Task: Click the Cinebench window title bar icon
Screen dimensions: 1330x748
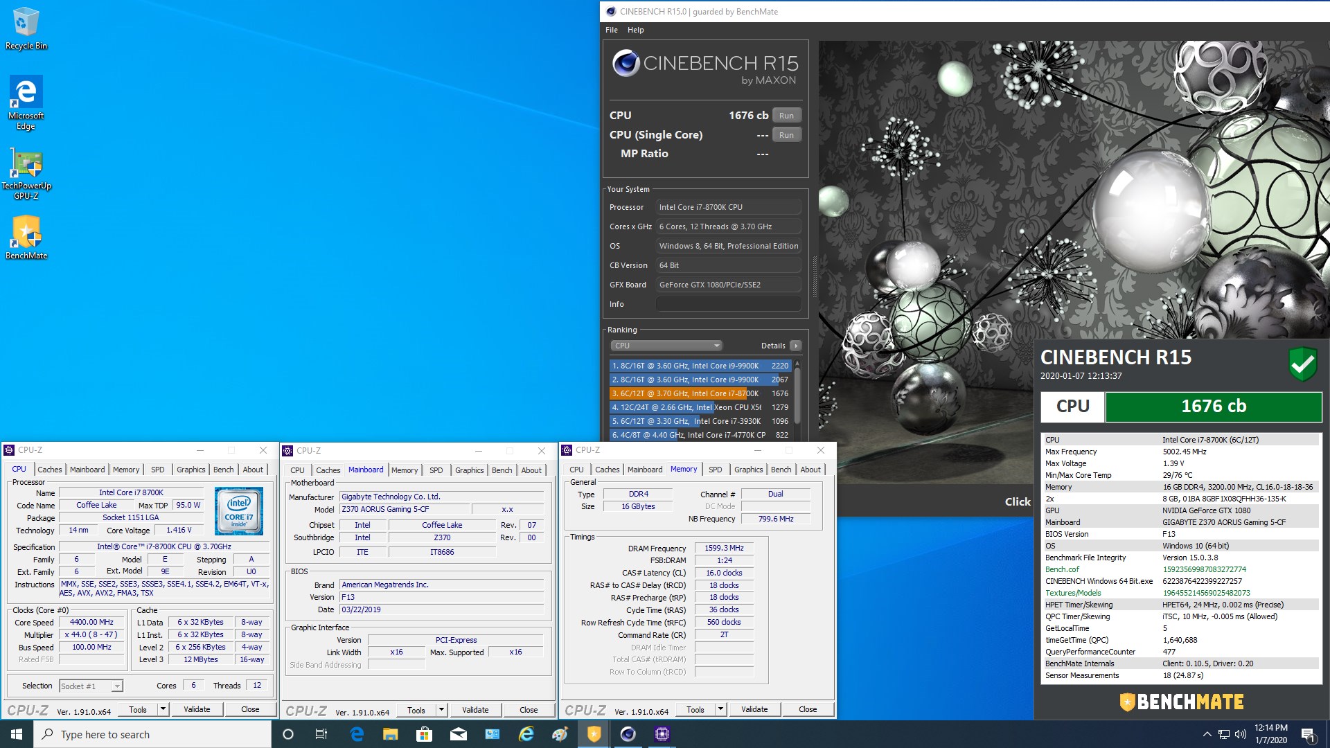Action: [x=610, y=11]
